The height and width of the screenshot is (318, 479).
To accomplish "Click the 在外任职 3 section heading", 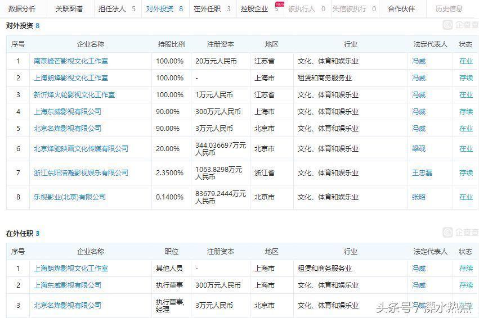I will (23, 234).
